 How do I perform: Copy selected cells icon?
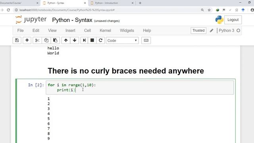pos(46,41)
